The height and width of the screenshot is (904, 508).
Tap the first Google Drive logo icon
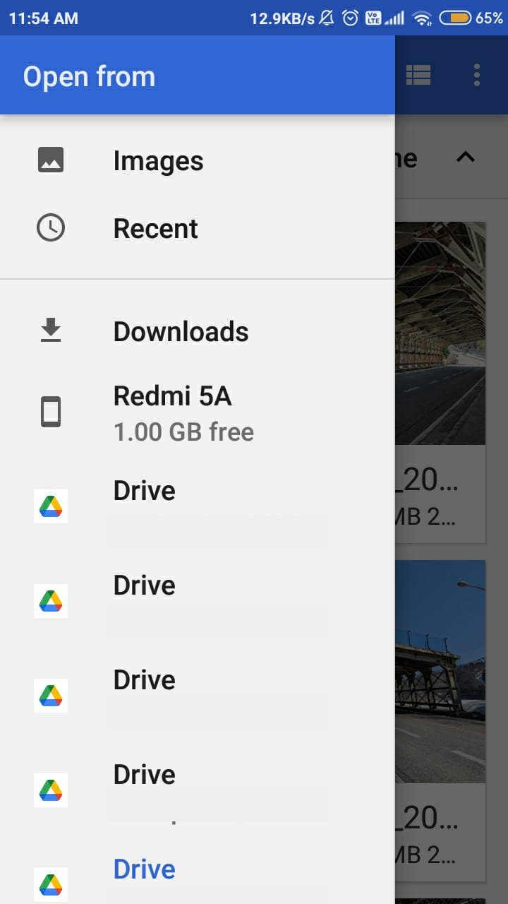51,506
